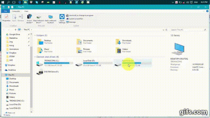Open Local Disk (D:) in sidebar tree
210x118 pixels.
(15, 105)
